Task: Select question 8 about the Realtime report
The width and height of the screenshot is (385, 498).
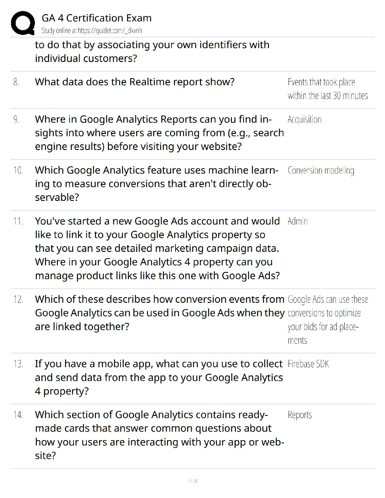Action: 135,82
